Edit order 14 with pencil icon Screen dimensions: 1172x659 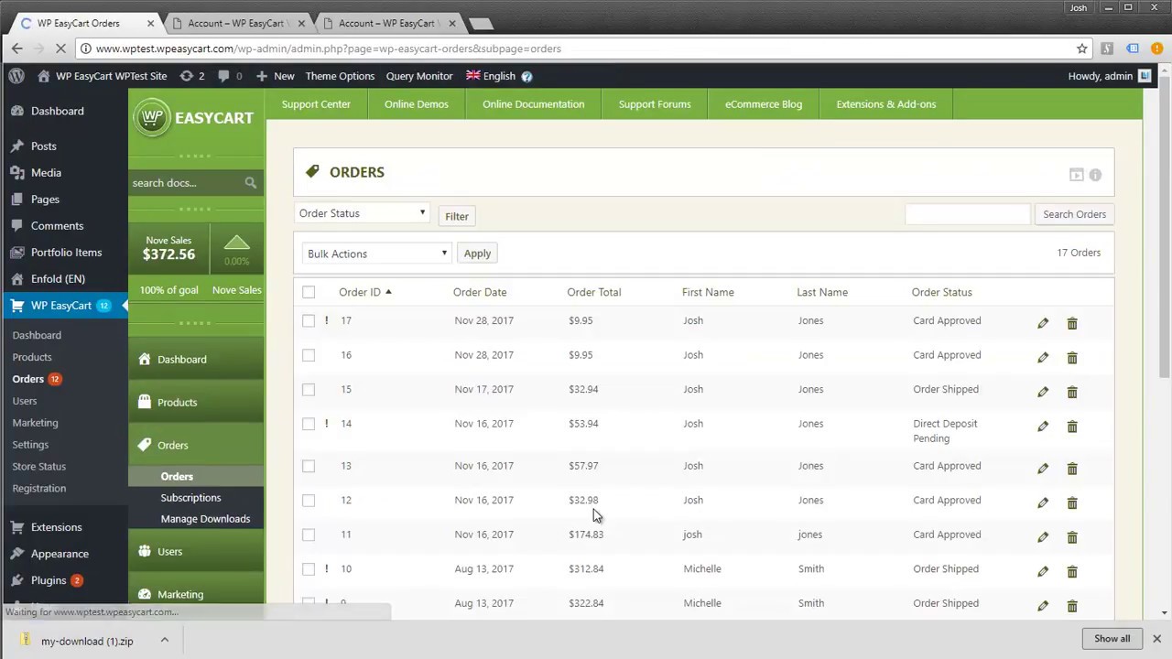coord(1043,426)
